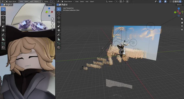Expand shading options dropdown arrow
184x99 pixels.
(x=182, y=2)
